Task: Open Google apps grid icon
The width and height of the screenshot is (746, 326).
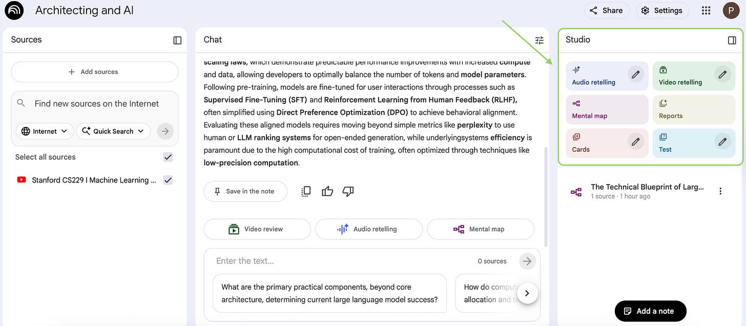Action: tap(706, 10)
